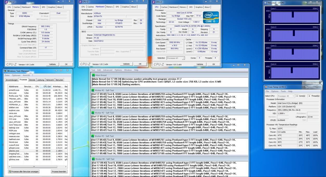Select taskmgr.exe process row
Viewport: 326px width, 177px height.
[x=38, y=128]
